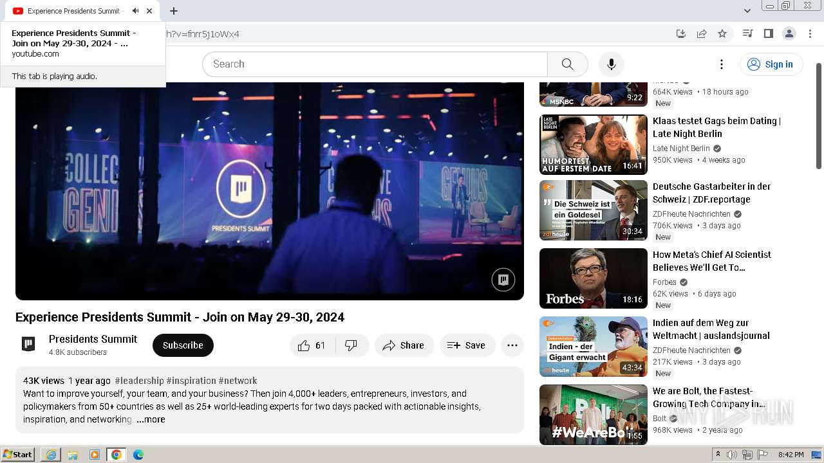Open the Presidents Summit channel name

click(x=93, y=339)
